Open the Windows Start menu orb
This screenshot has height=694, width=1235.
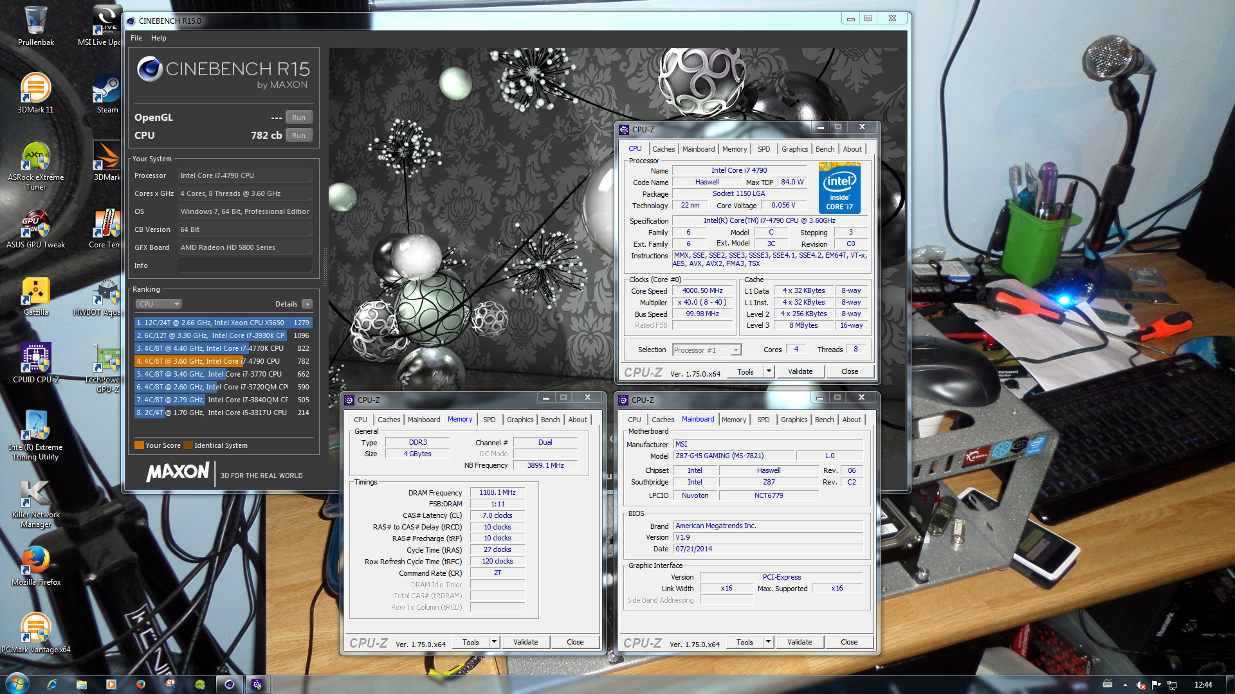(x=17, y=684)
